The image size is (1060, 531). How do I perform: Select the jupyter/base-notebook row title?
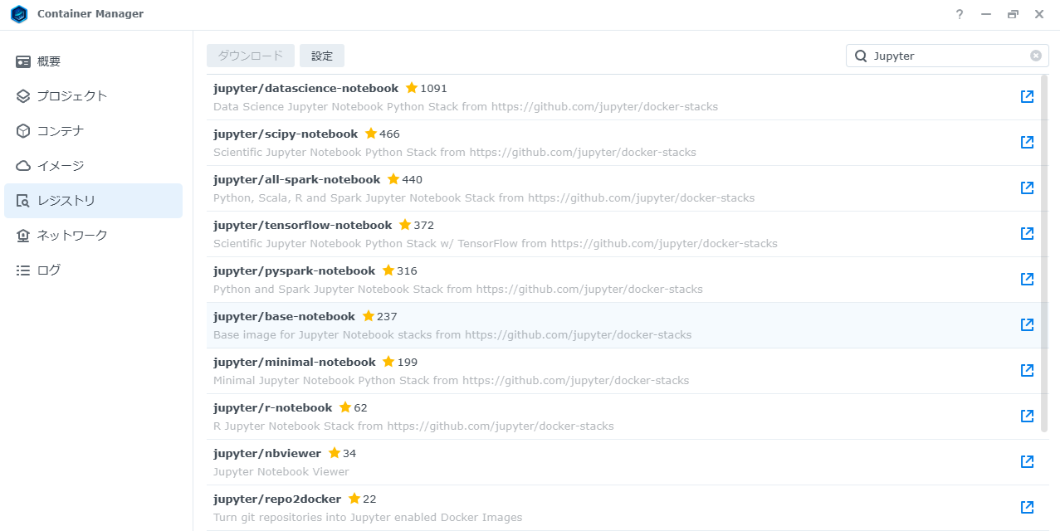284,316
